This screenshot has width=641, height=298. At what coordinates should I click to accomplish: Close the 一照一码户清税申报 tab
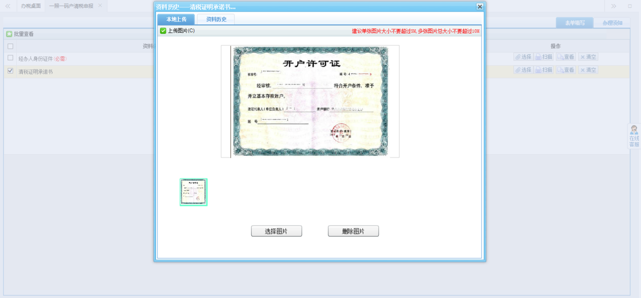tap(100, 6)
